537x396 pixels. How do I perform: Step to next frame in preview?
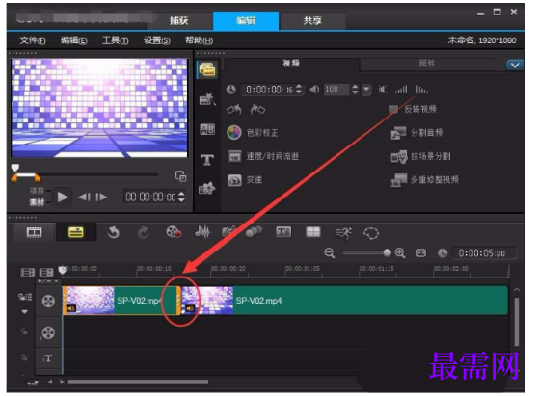coord(101,198)
